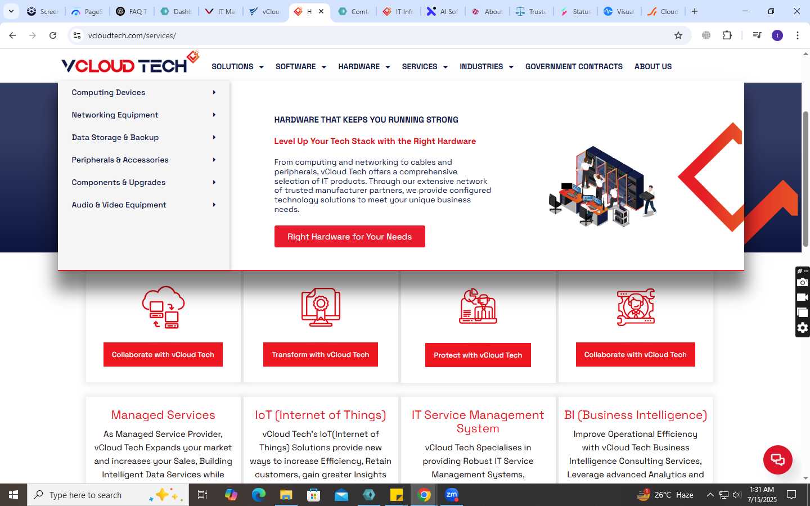Click Collaborate button under support agent icon

[x=636, y=355]
